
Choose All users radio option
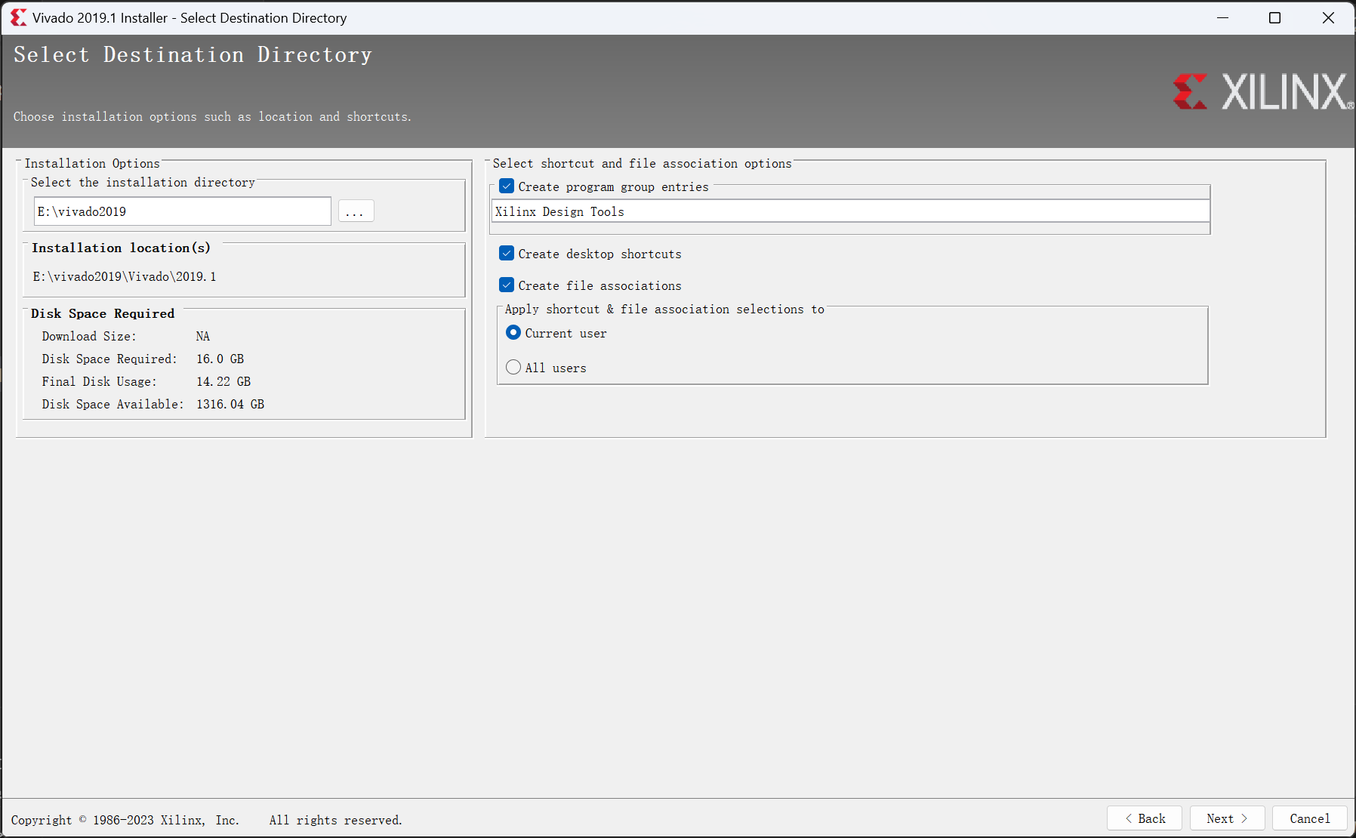click(513, 368)
